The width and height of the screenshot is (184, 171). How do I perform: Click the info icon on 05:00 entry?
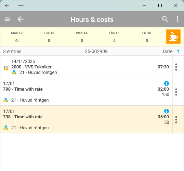(167, 111)
